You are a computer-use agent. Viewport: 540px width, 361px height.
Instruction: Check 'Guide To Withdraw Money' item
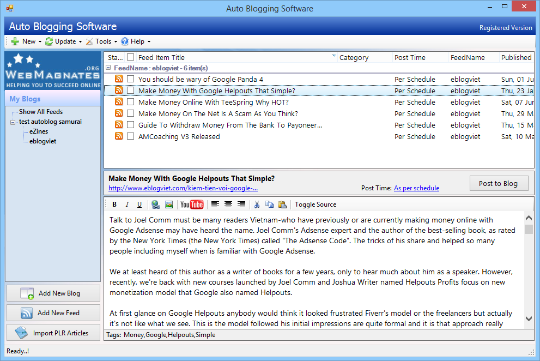131,124
